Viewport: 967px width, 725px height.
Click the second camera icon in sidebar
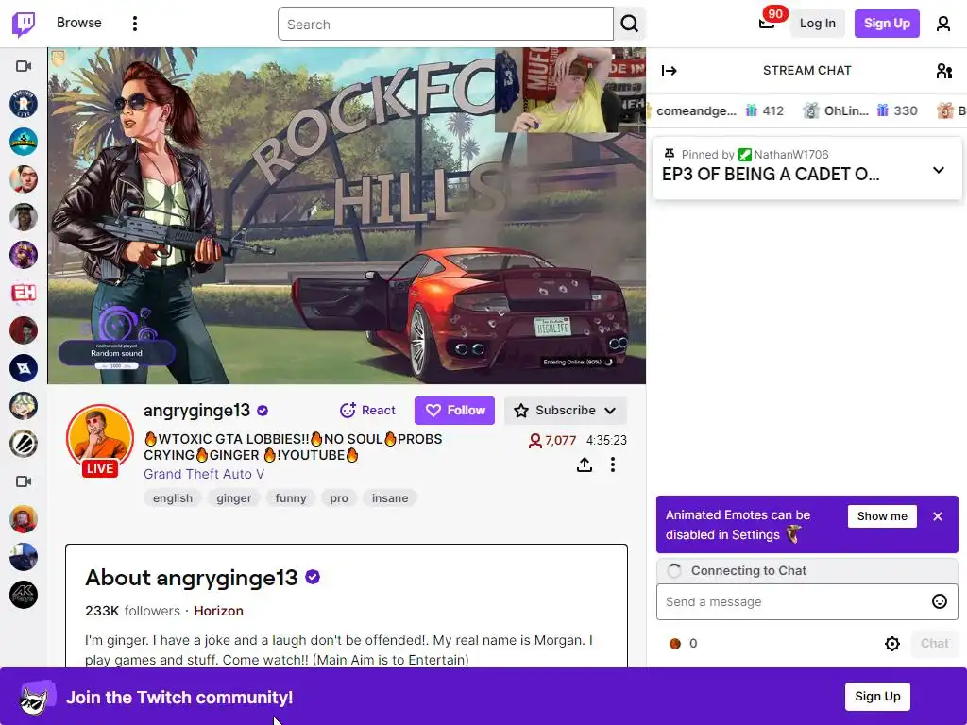coord(24,481)
